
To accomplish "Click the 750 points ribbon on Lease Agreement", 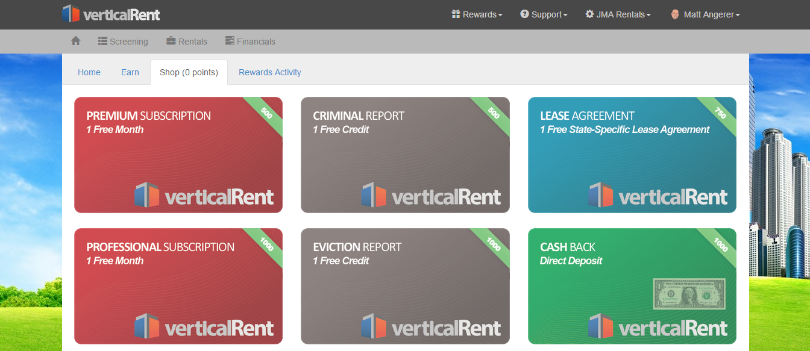I will tap(720, 114).
